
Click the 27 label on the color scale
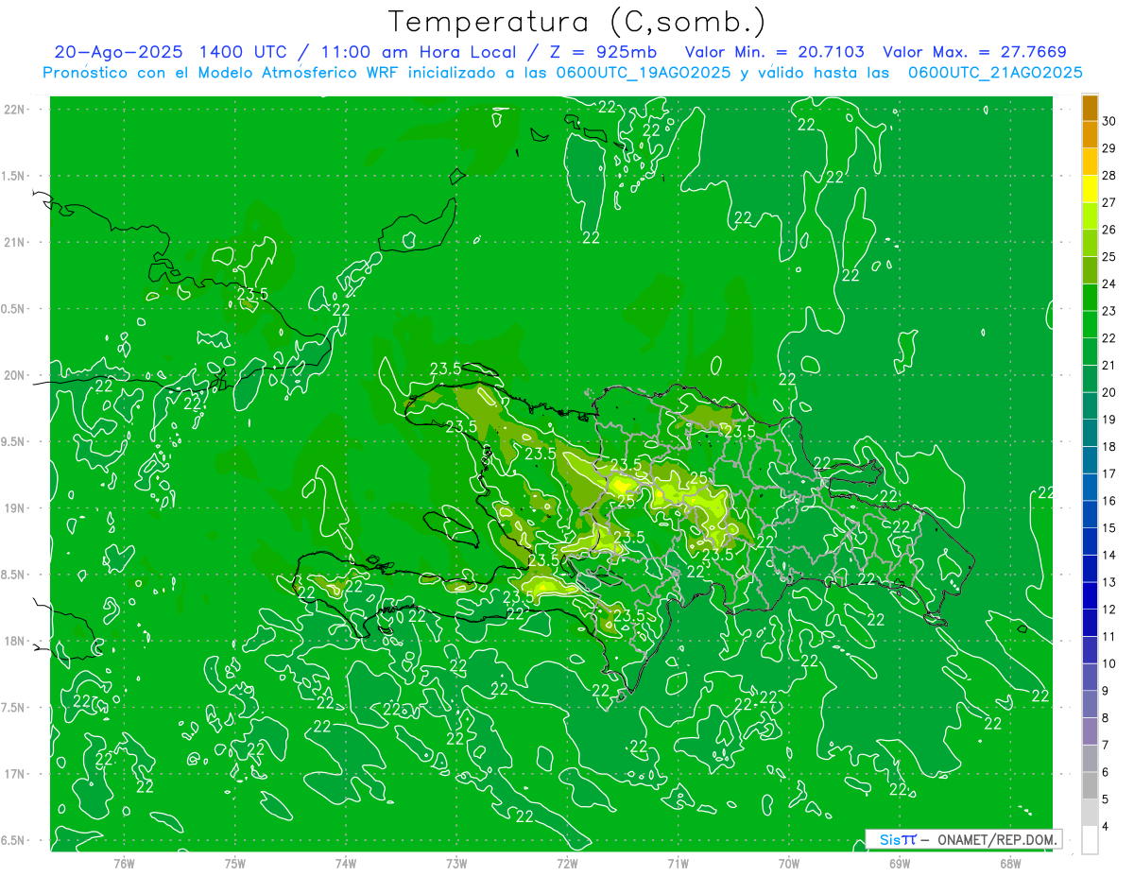coord(1109,202)
